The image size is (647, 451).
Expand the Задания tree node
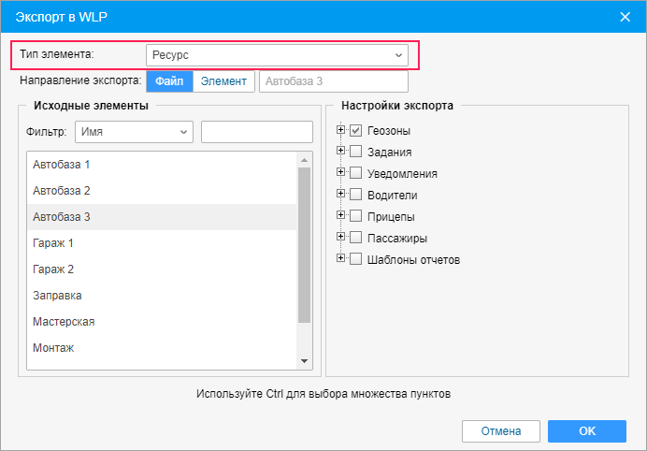341,152
